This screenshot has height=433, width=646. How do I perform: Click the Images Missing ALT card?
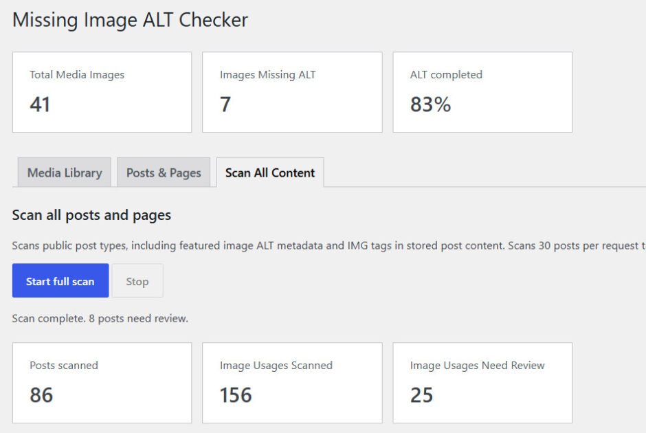292,92
